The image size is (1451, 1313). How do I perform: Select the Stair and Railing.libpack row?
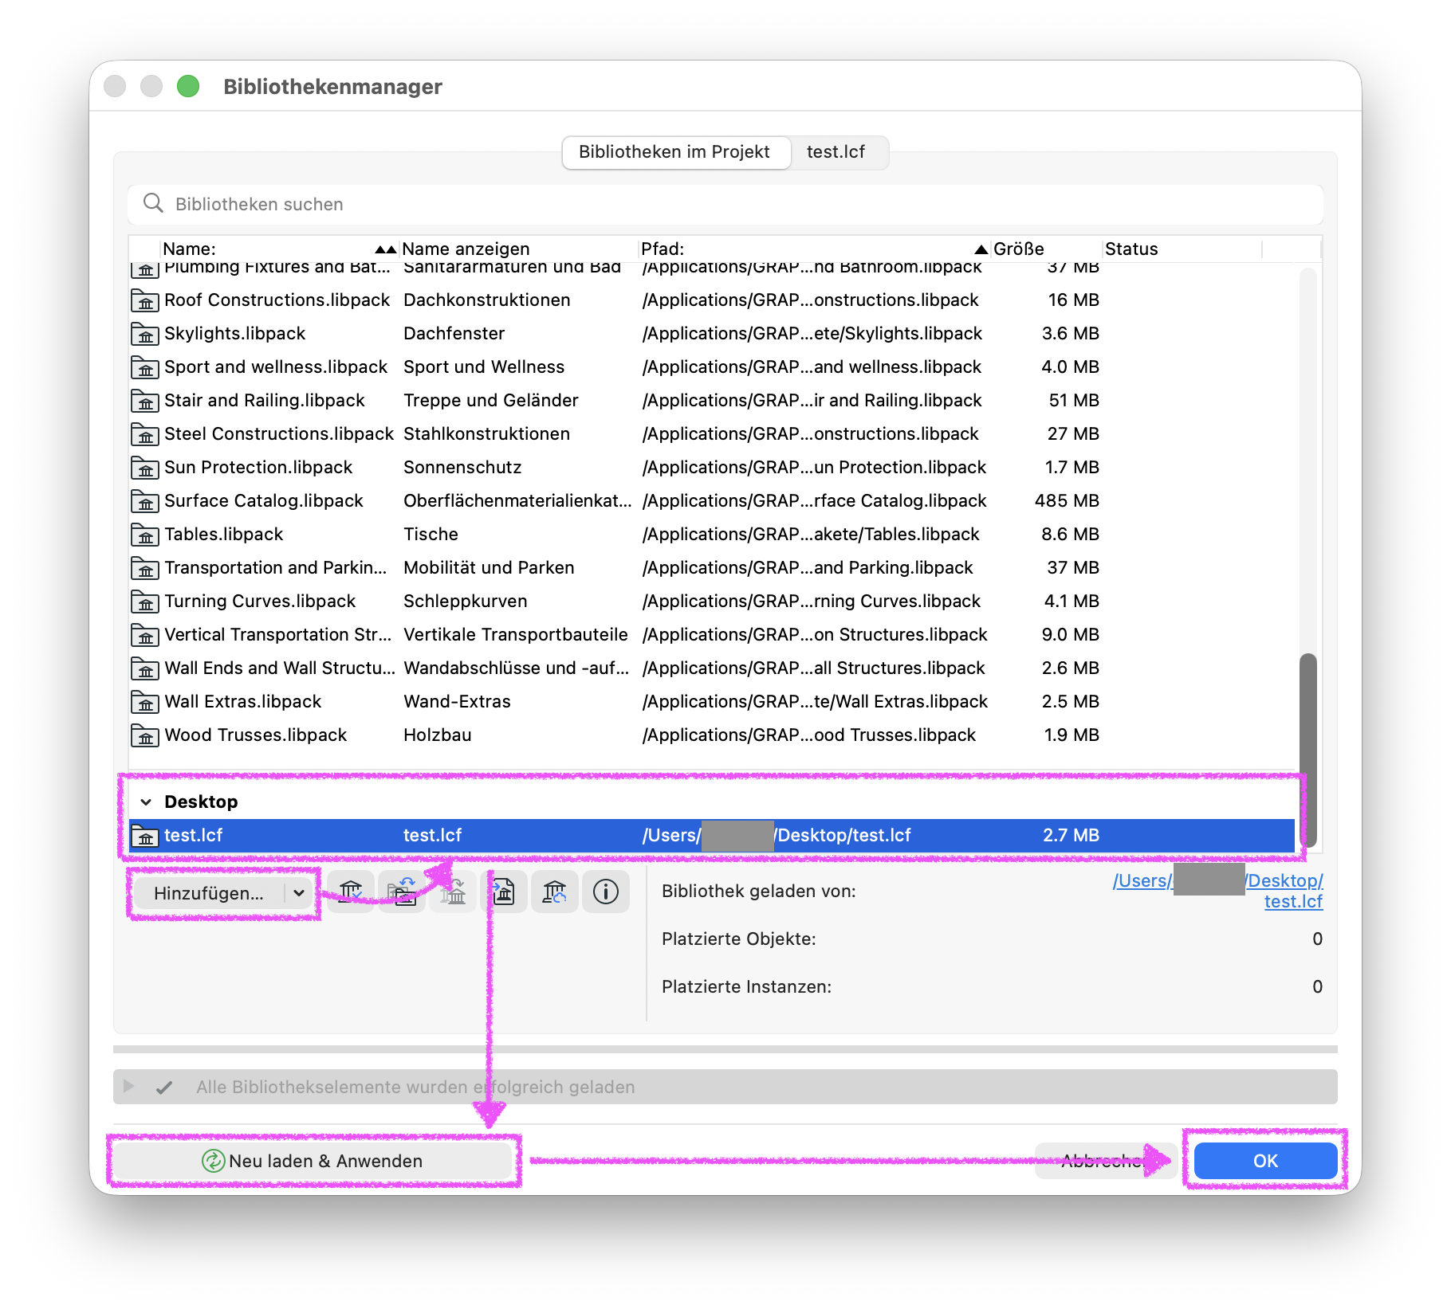pos(712,401)
